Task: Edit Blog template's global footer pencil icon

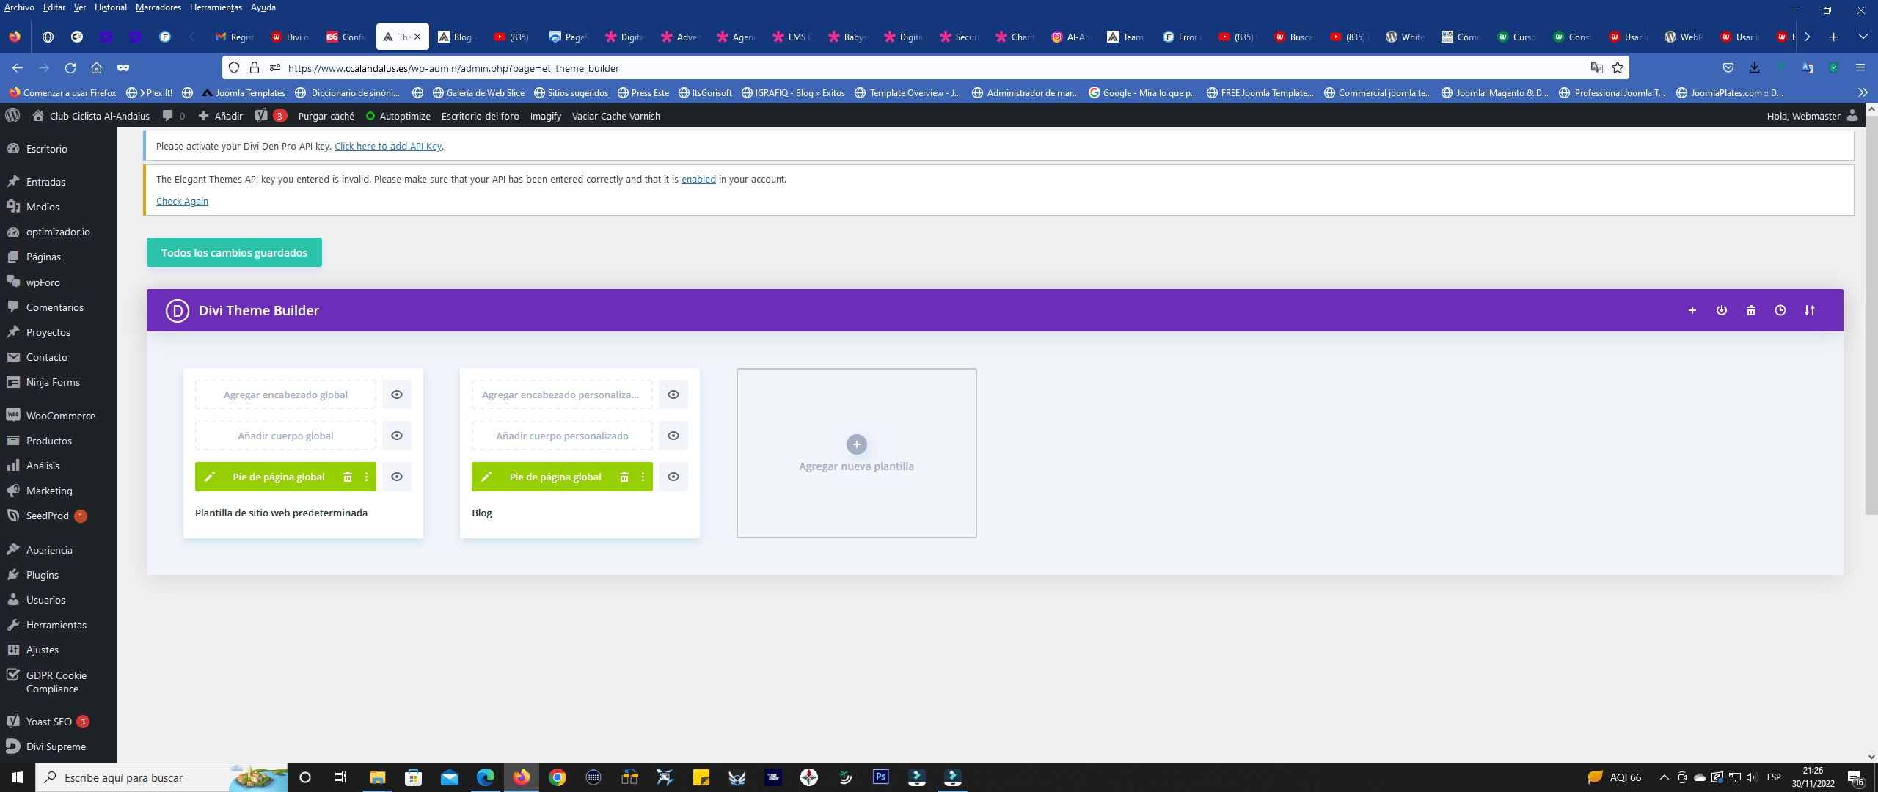Action: (x=486, y=477)
